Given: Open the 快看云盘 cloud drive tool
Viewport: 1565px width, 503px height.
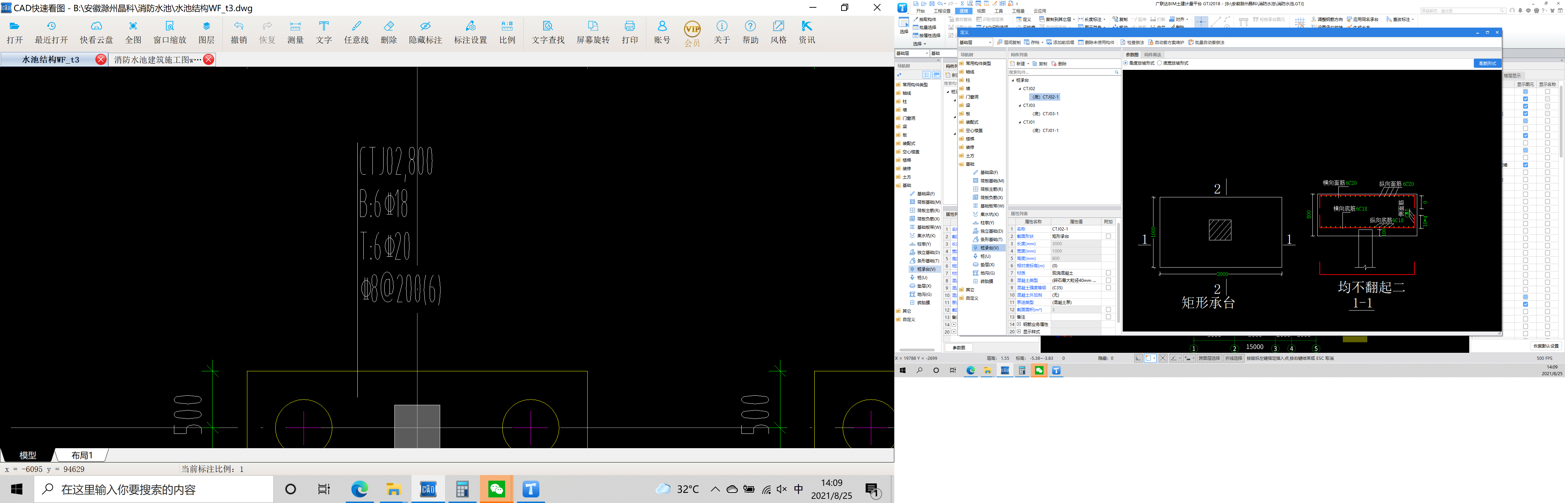Looking at the screenshot, I should (x=96, y=32).
